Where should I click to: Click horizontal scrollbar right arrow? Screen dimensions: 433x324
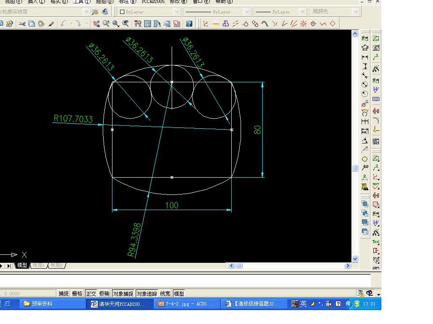pos(348,266)
